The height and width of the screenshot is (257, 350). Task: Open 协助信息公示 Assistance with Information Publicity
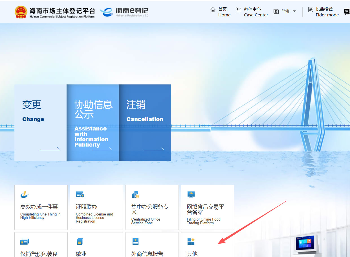[93, 123]
